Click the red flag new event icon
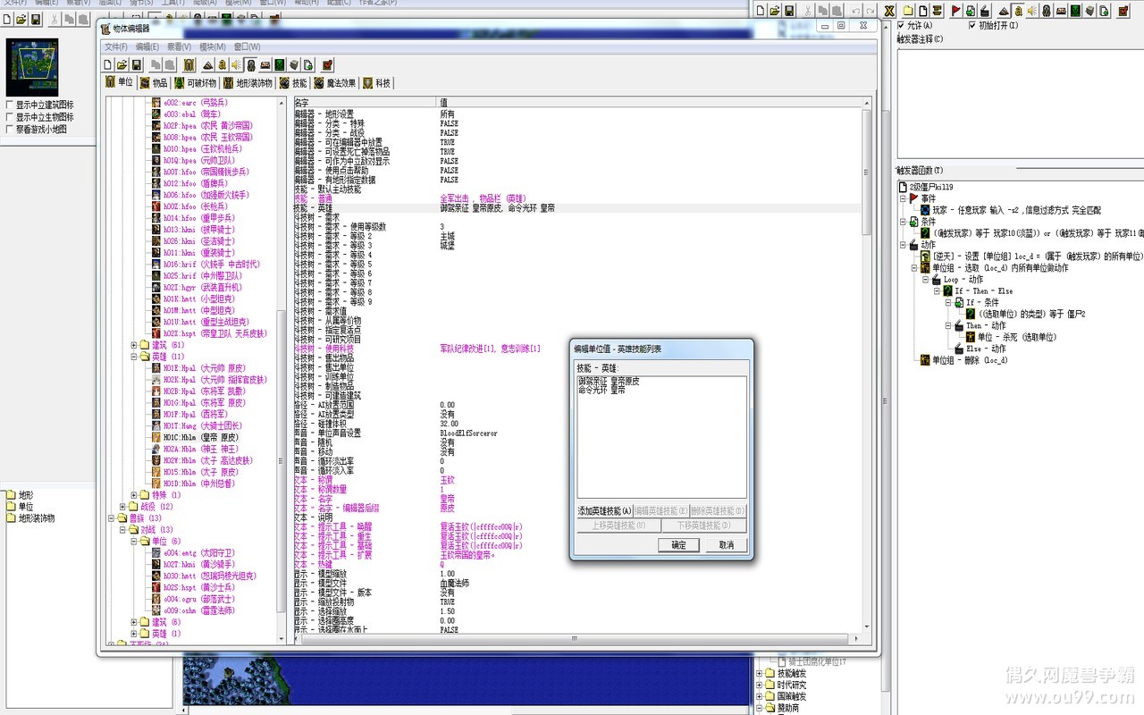1144x715 pixels. [955, 11]
